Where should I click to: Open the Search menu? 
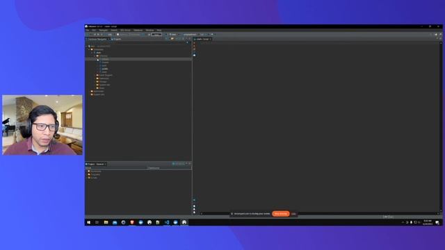tap(114, 30)
